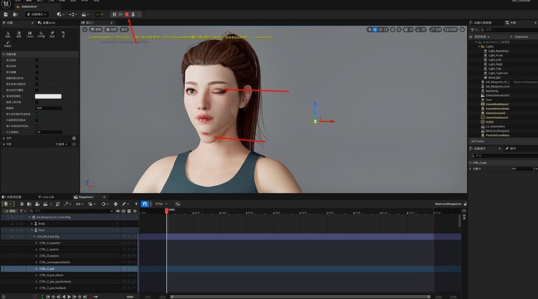Open the 30 fps frame rate dropdown
Screen dimensions: 538x299
point(161,204)
